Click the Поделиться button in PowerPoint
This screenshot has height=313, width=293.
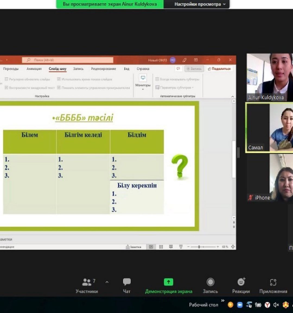(x=219, y=69)
